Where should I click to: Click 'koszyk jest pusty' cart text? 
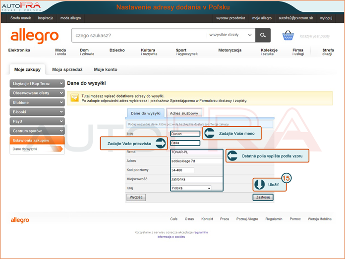coord(315,36)
